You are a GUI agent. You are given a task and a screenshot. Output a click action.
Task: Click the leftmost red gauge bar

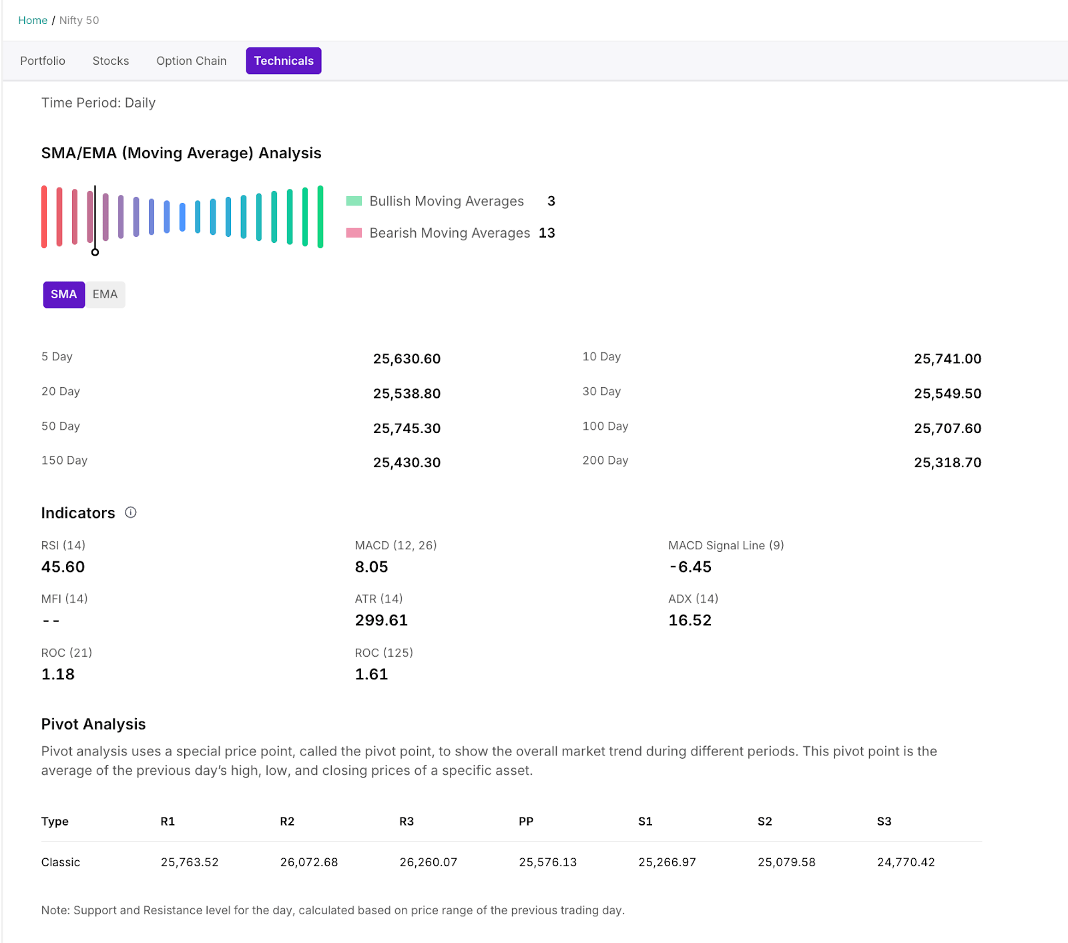coord(44,217)
